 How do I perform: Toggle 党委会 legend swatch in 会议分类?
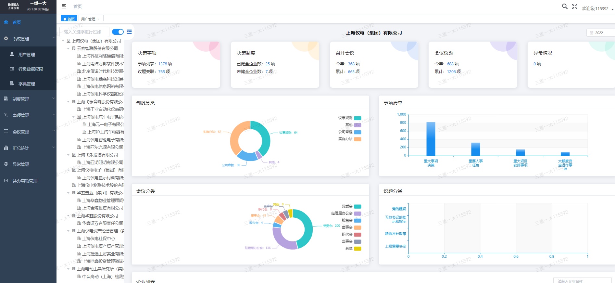(358, 206)
